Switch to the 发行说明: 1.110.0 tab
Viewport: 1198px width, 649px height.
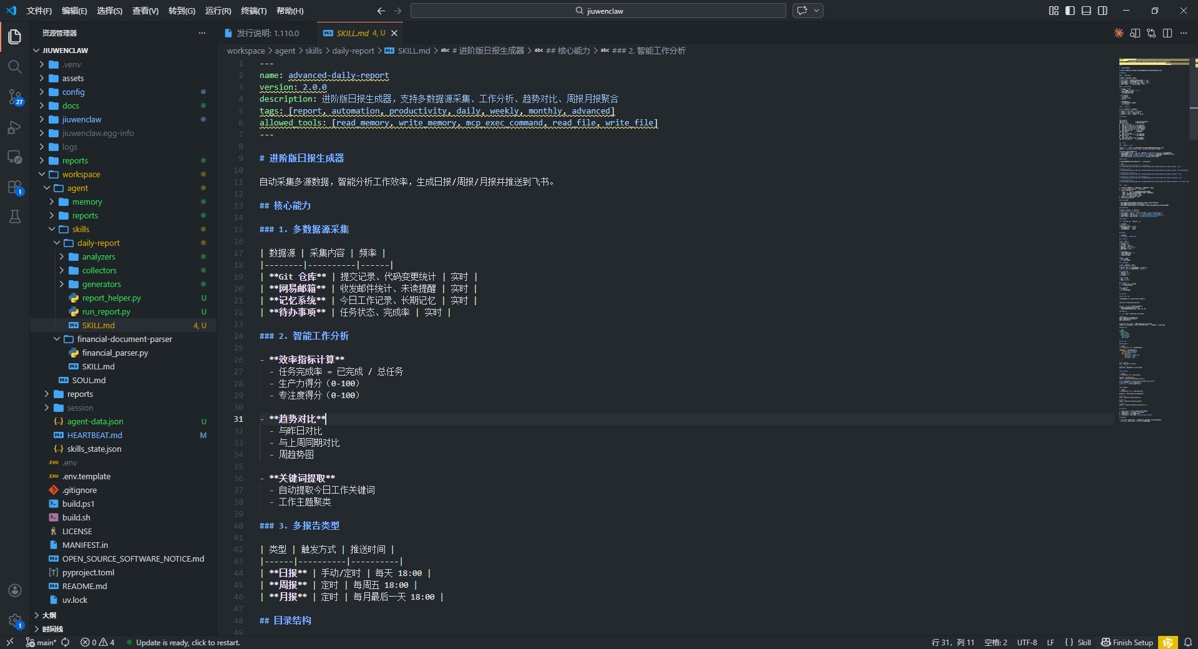[266, 33]
